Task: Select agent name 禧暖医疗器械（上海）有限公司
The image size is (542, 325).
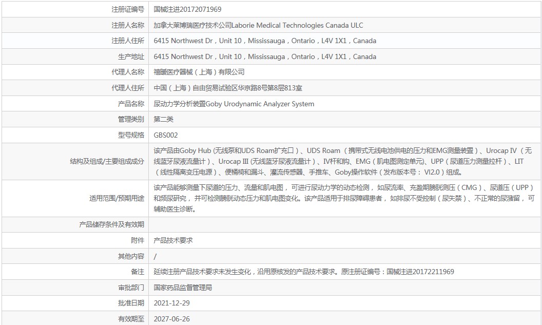Action: (199, 72)
